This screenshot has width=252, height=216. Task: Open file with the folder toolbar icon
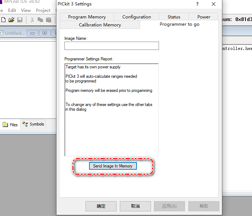[x=12, y=20]
